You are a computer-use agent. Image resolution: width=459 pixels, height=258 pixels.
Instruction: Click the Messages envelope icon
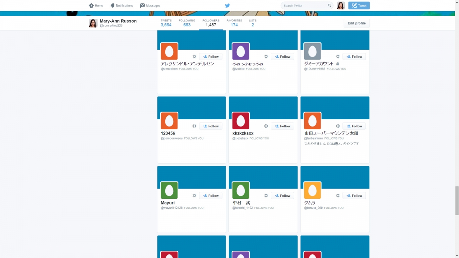point(142,6)
